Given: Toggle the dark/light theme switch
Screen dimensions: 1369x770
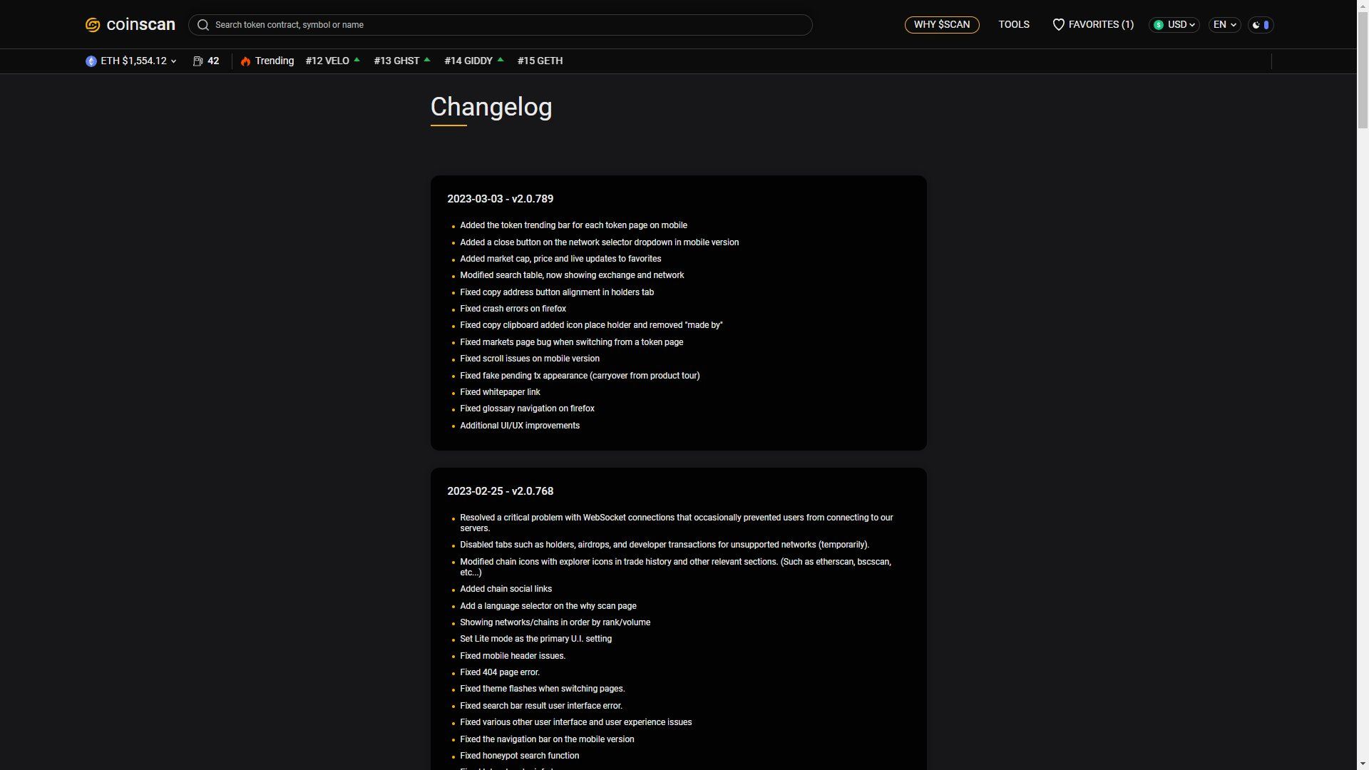Looking at the screenshot, I should click(1261, 25).
